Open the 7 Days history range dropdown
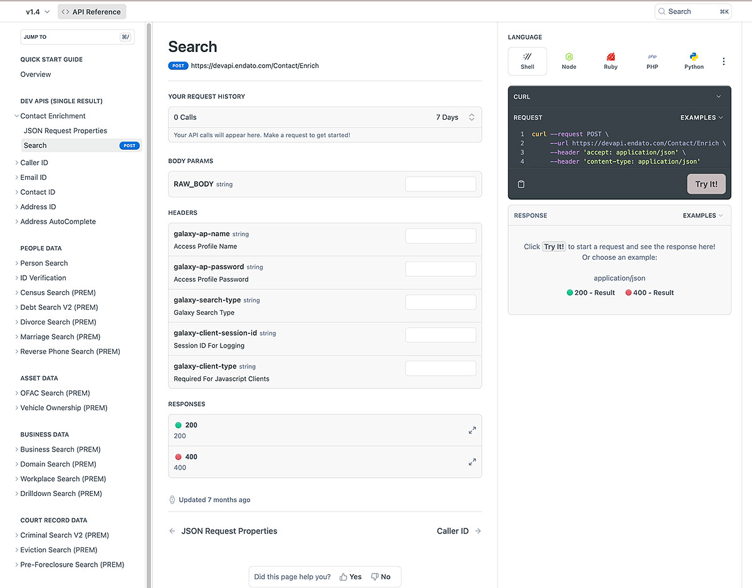 point(456,117)
